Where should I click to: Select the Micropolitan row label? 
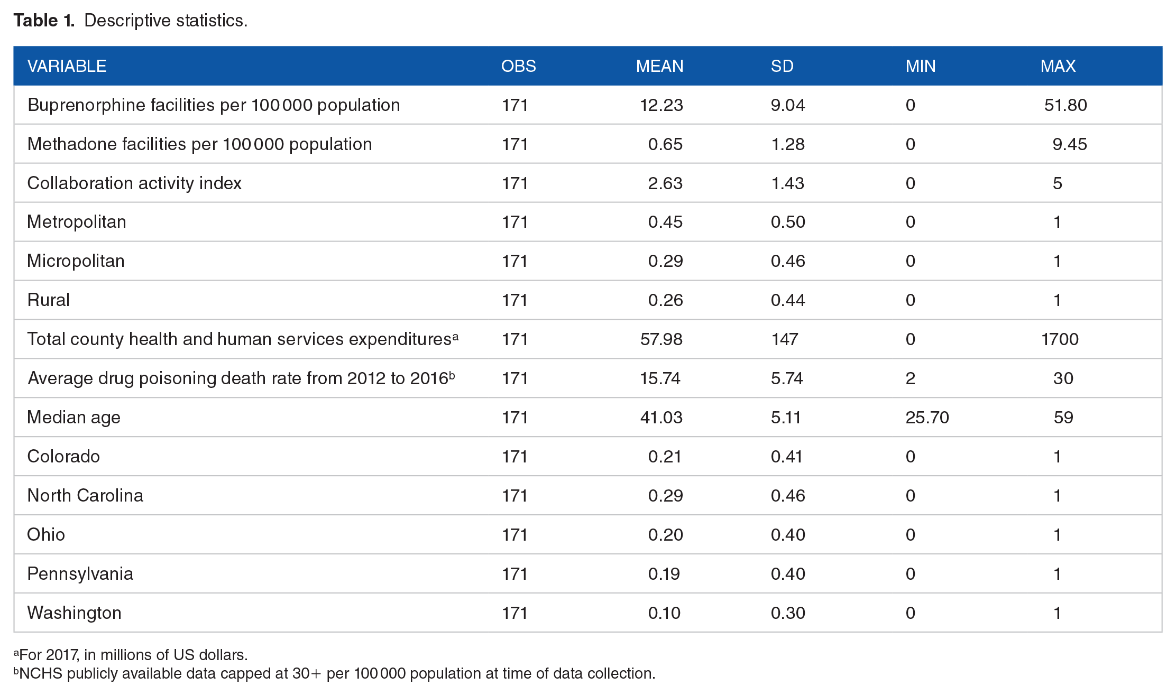pyautogui.click(x=76, y=261)
